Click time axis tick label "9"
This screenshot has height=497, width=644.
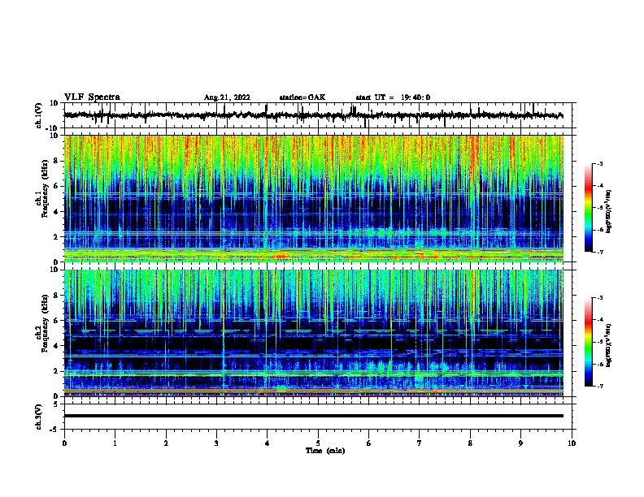pyautogui.click(x=520, y=443)
